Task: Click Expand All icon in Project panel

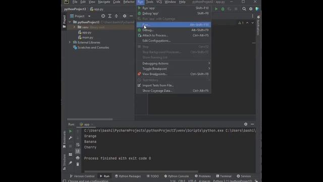Action: tap(110, 16)
